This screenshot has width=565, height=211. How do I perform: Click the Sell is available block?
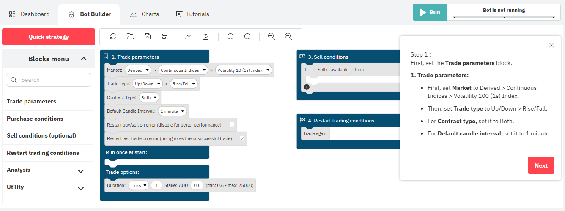click(x=333, y=70)
